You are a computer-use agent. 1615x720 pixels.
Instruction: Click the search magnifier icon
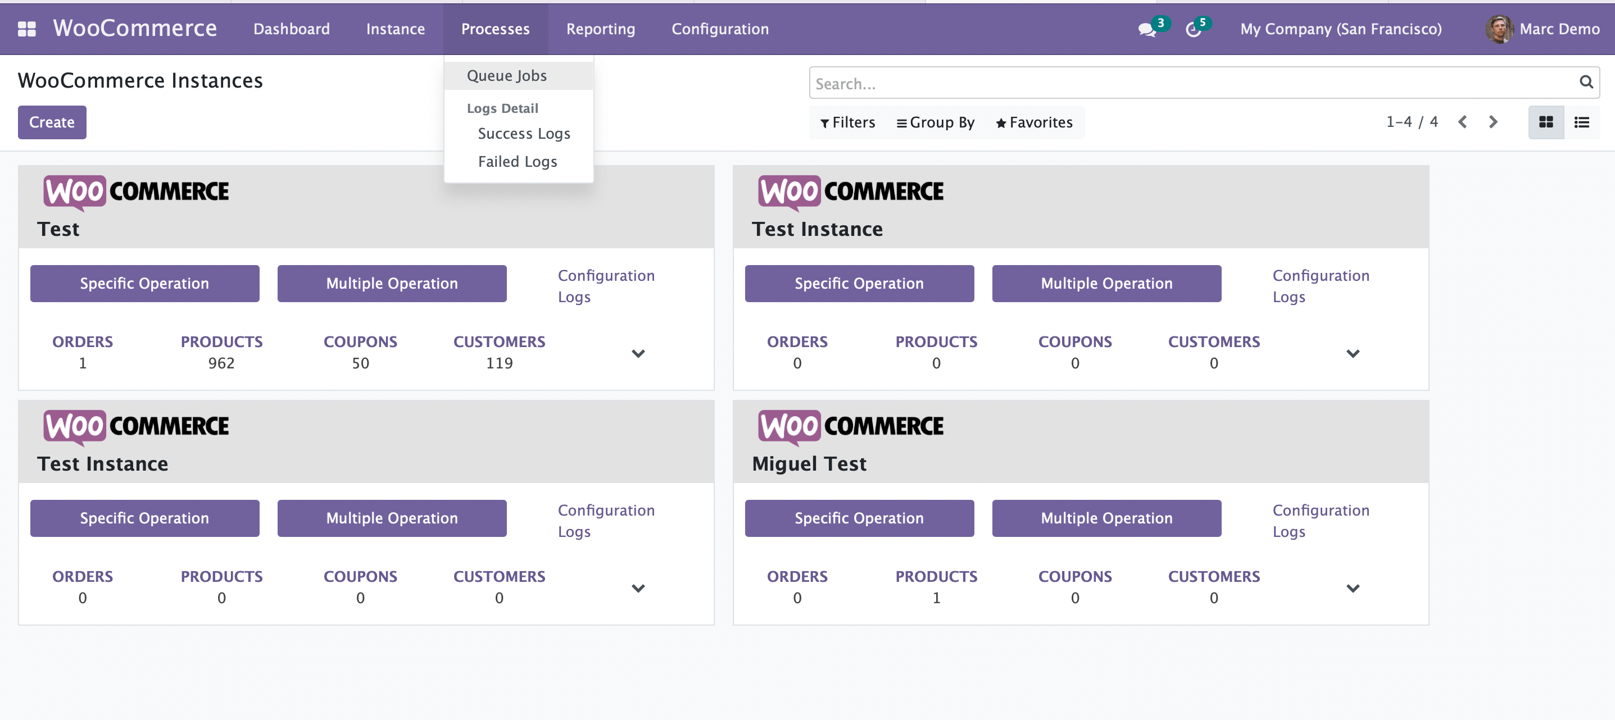point(1586,82)
